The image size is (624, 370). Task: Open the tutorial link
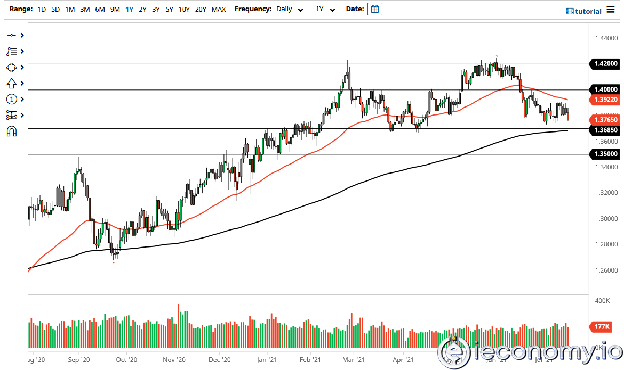(x=587, y=10)
